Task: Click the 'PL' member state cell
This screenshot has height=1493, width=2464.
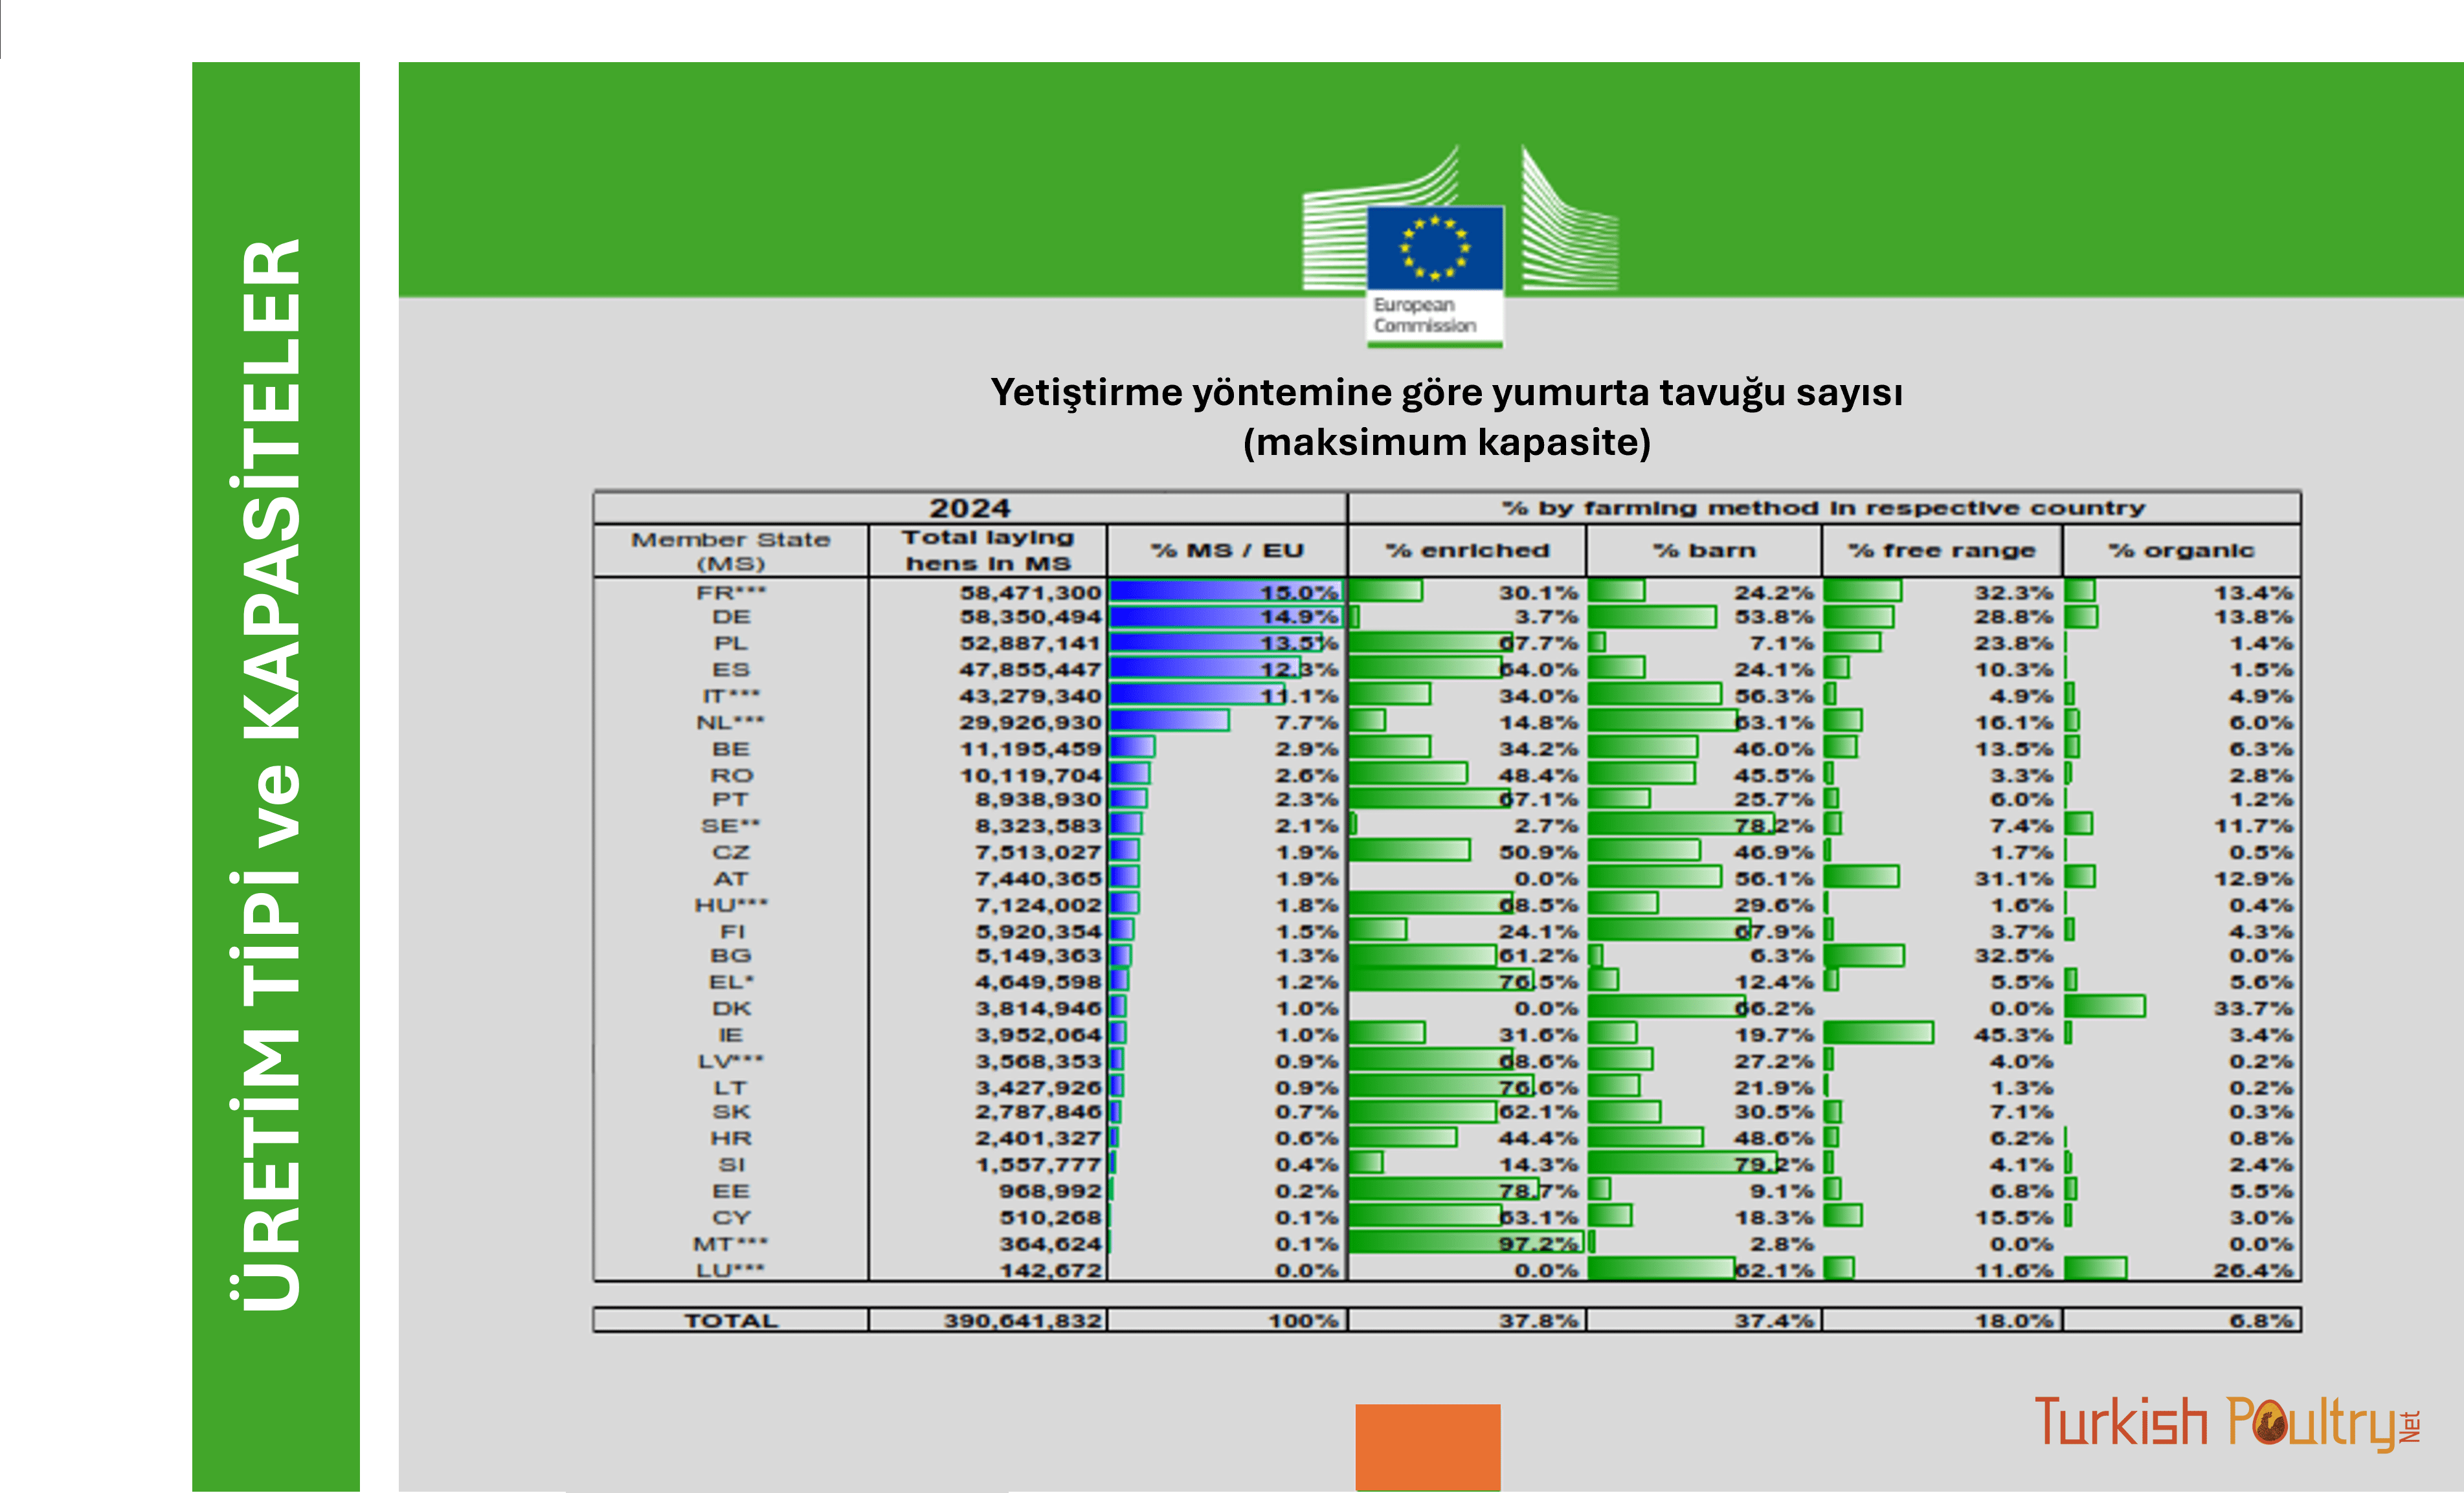Action: pyautogui.click(x=731, y=643)
